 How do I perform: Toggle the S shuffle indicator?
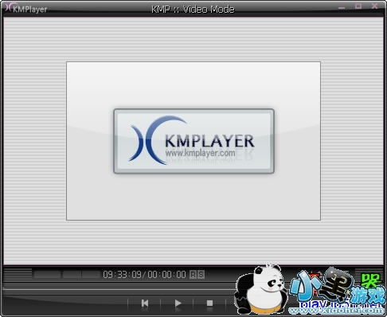pyautogui.click(x=201, y=274)
